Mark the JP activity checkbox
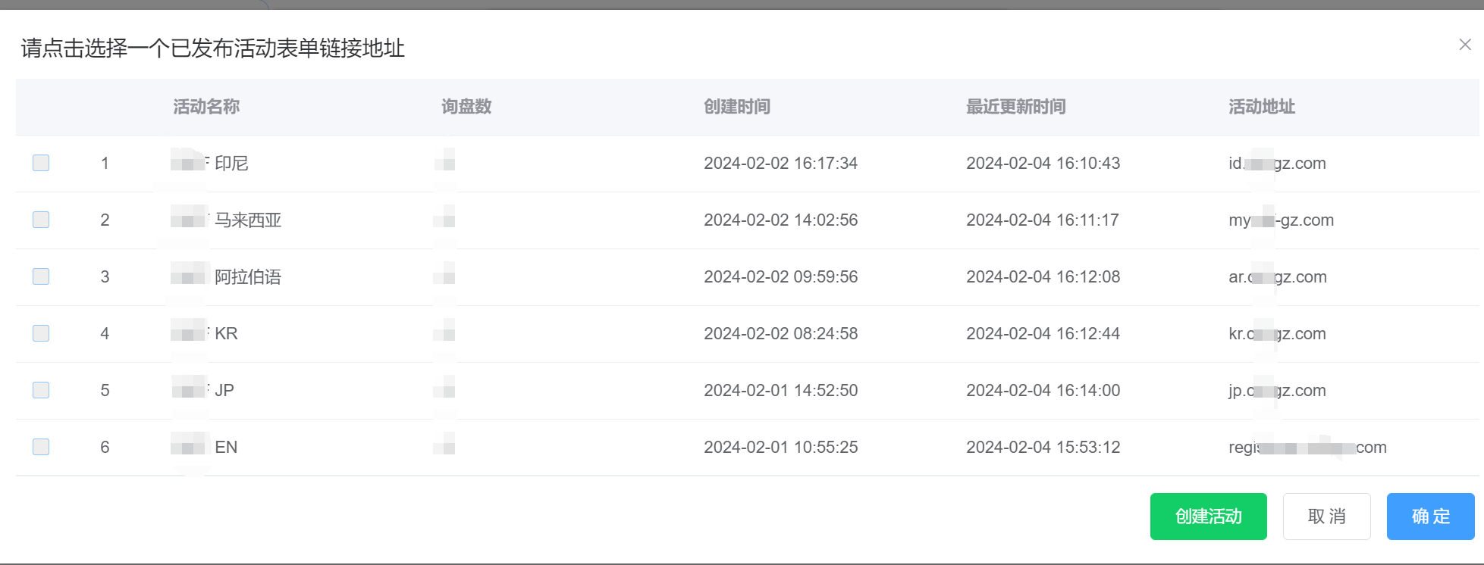 pos(41,390)
